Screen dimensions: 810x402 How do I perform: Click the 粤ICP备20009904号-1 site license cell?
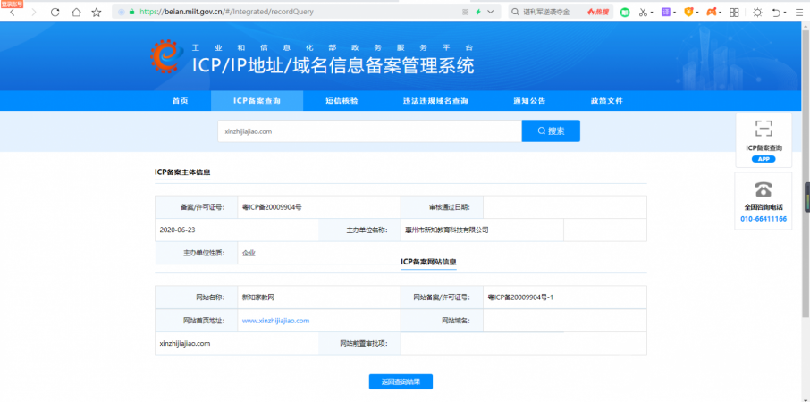565,297
